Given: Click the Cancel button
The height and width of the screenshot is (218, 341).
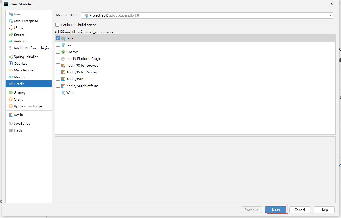Looking at the screenshot, I should coord(300,210).
